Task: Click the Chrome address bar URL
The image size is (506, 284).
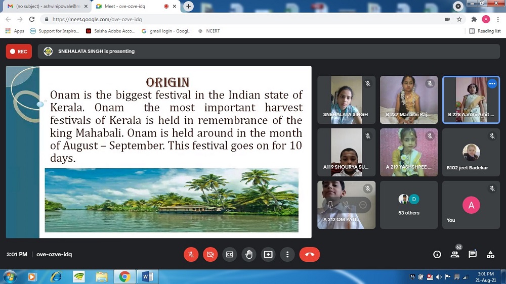Action: click(97, 19)
